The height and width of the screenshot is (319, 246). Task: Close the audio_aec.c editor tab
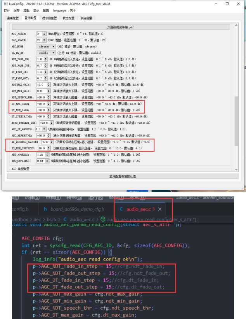click(x=160, y=209)
